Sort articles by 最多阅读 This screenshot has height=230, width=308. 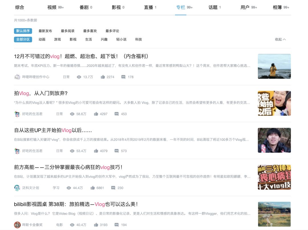[x=68, y=31]
